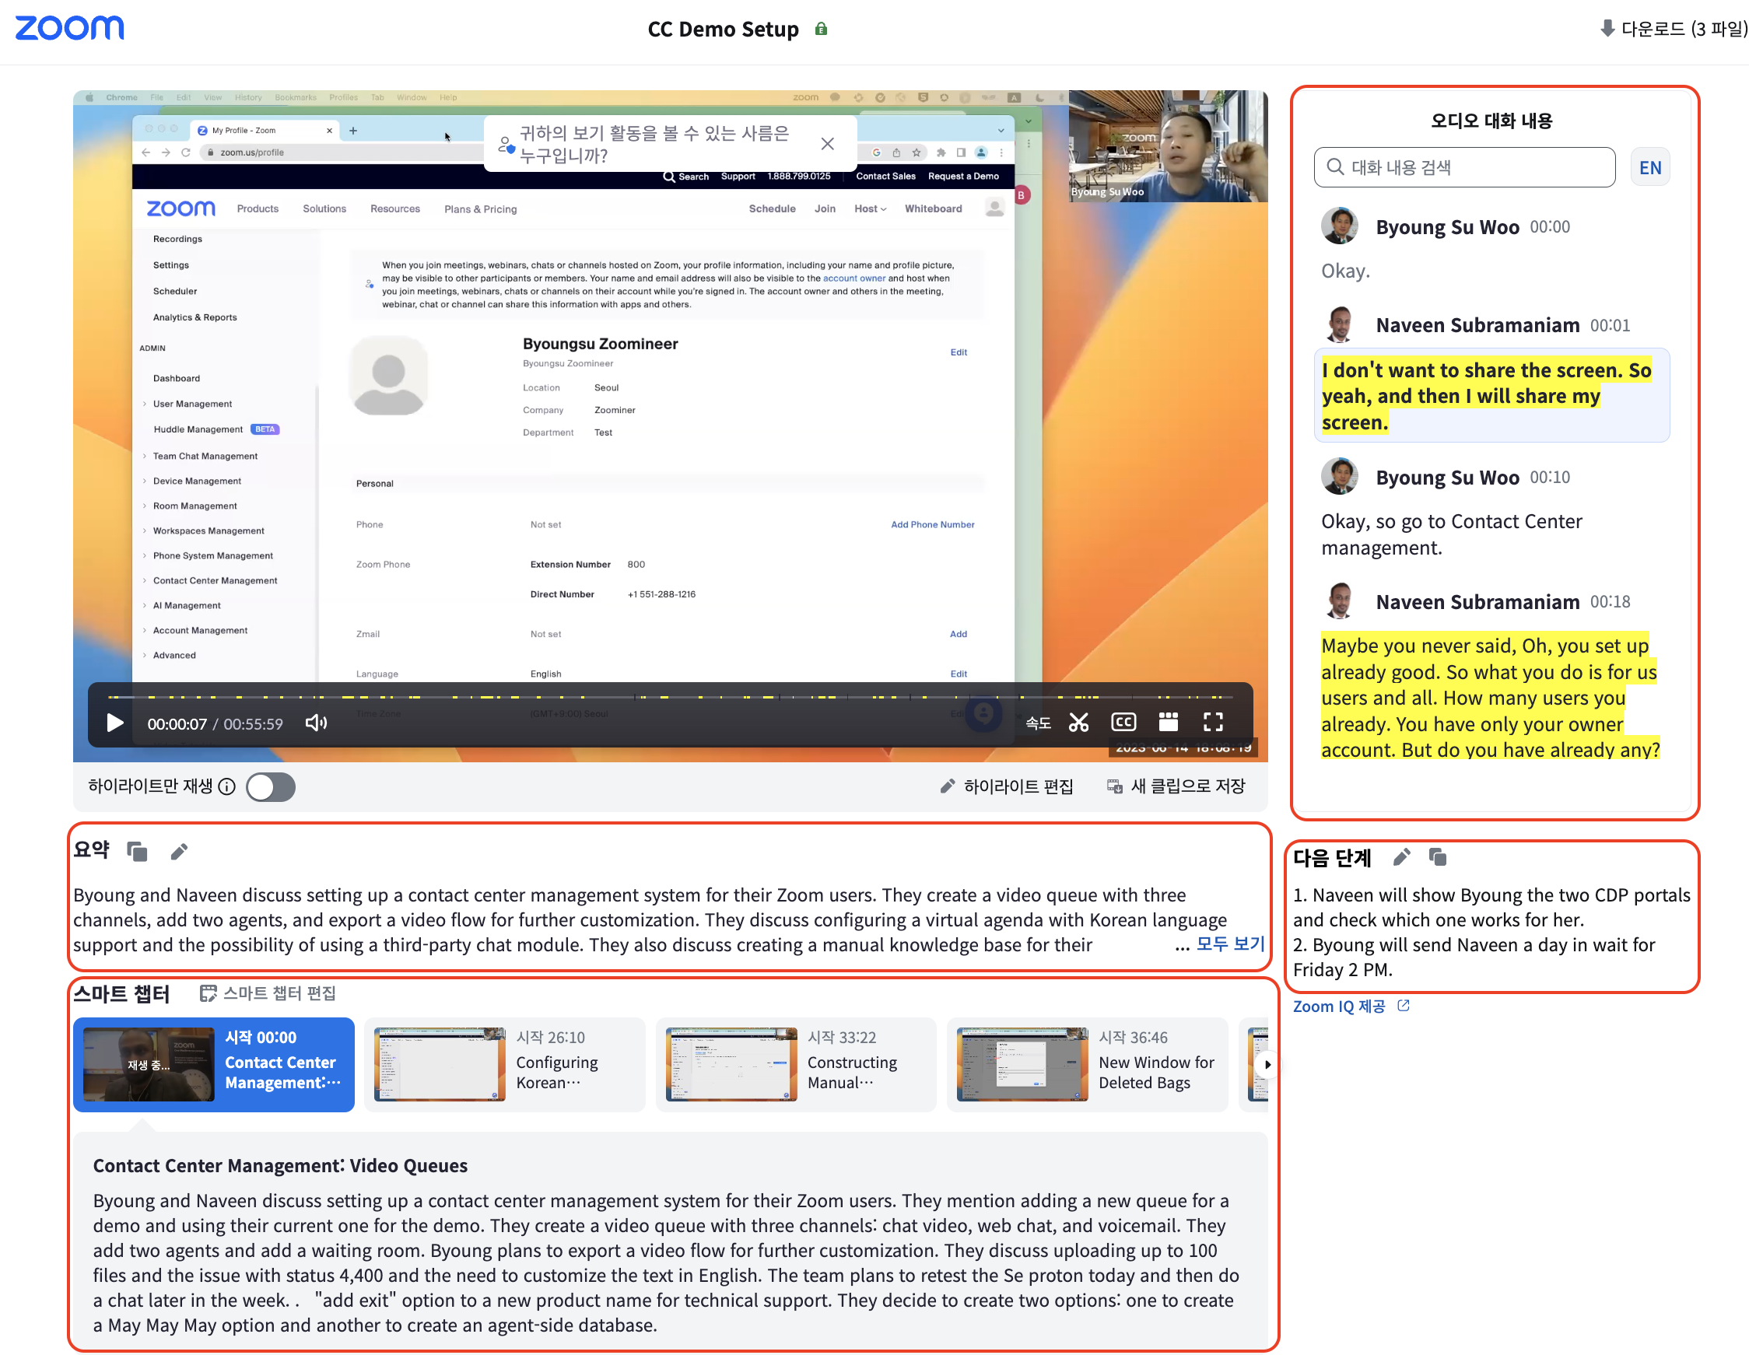The image size is (1749, 1355).
Task: Toggle highlights-only playback switch
Action: tap(271, 786)
